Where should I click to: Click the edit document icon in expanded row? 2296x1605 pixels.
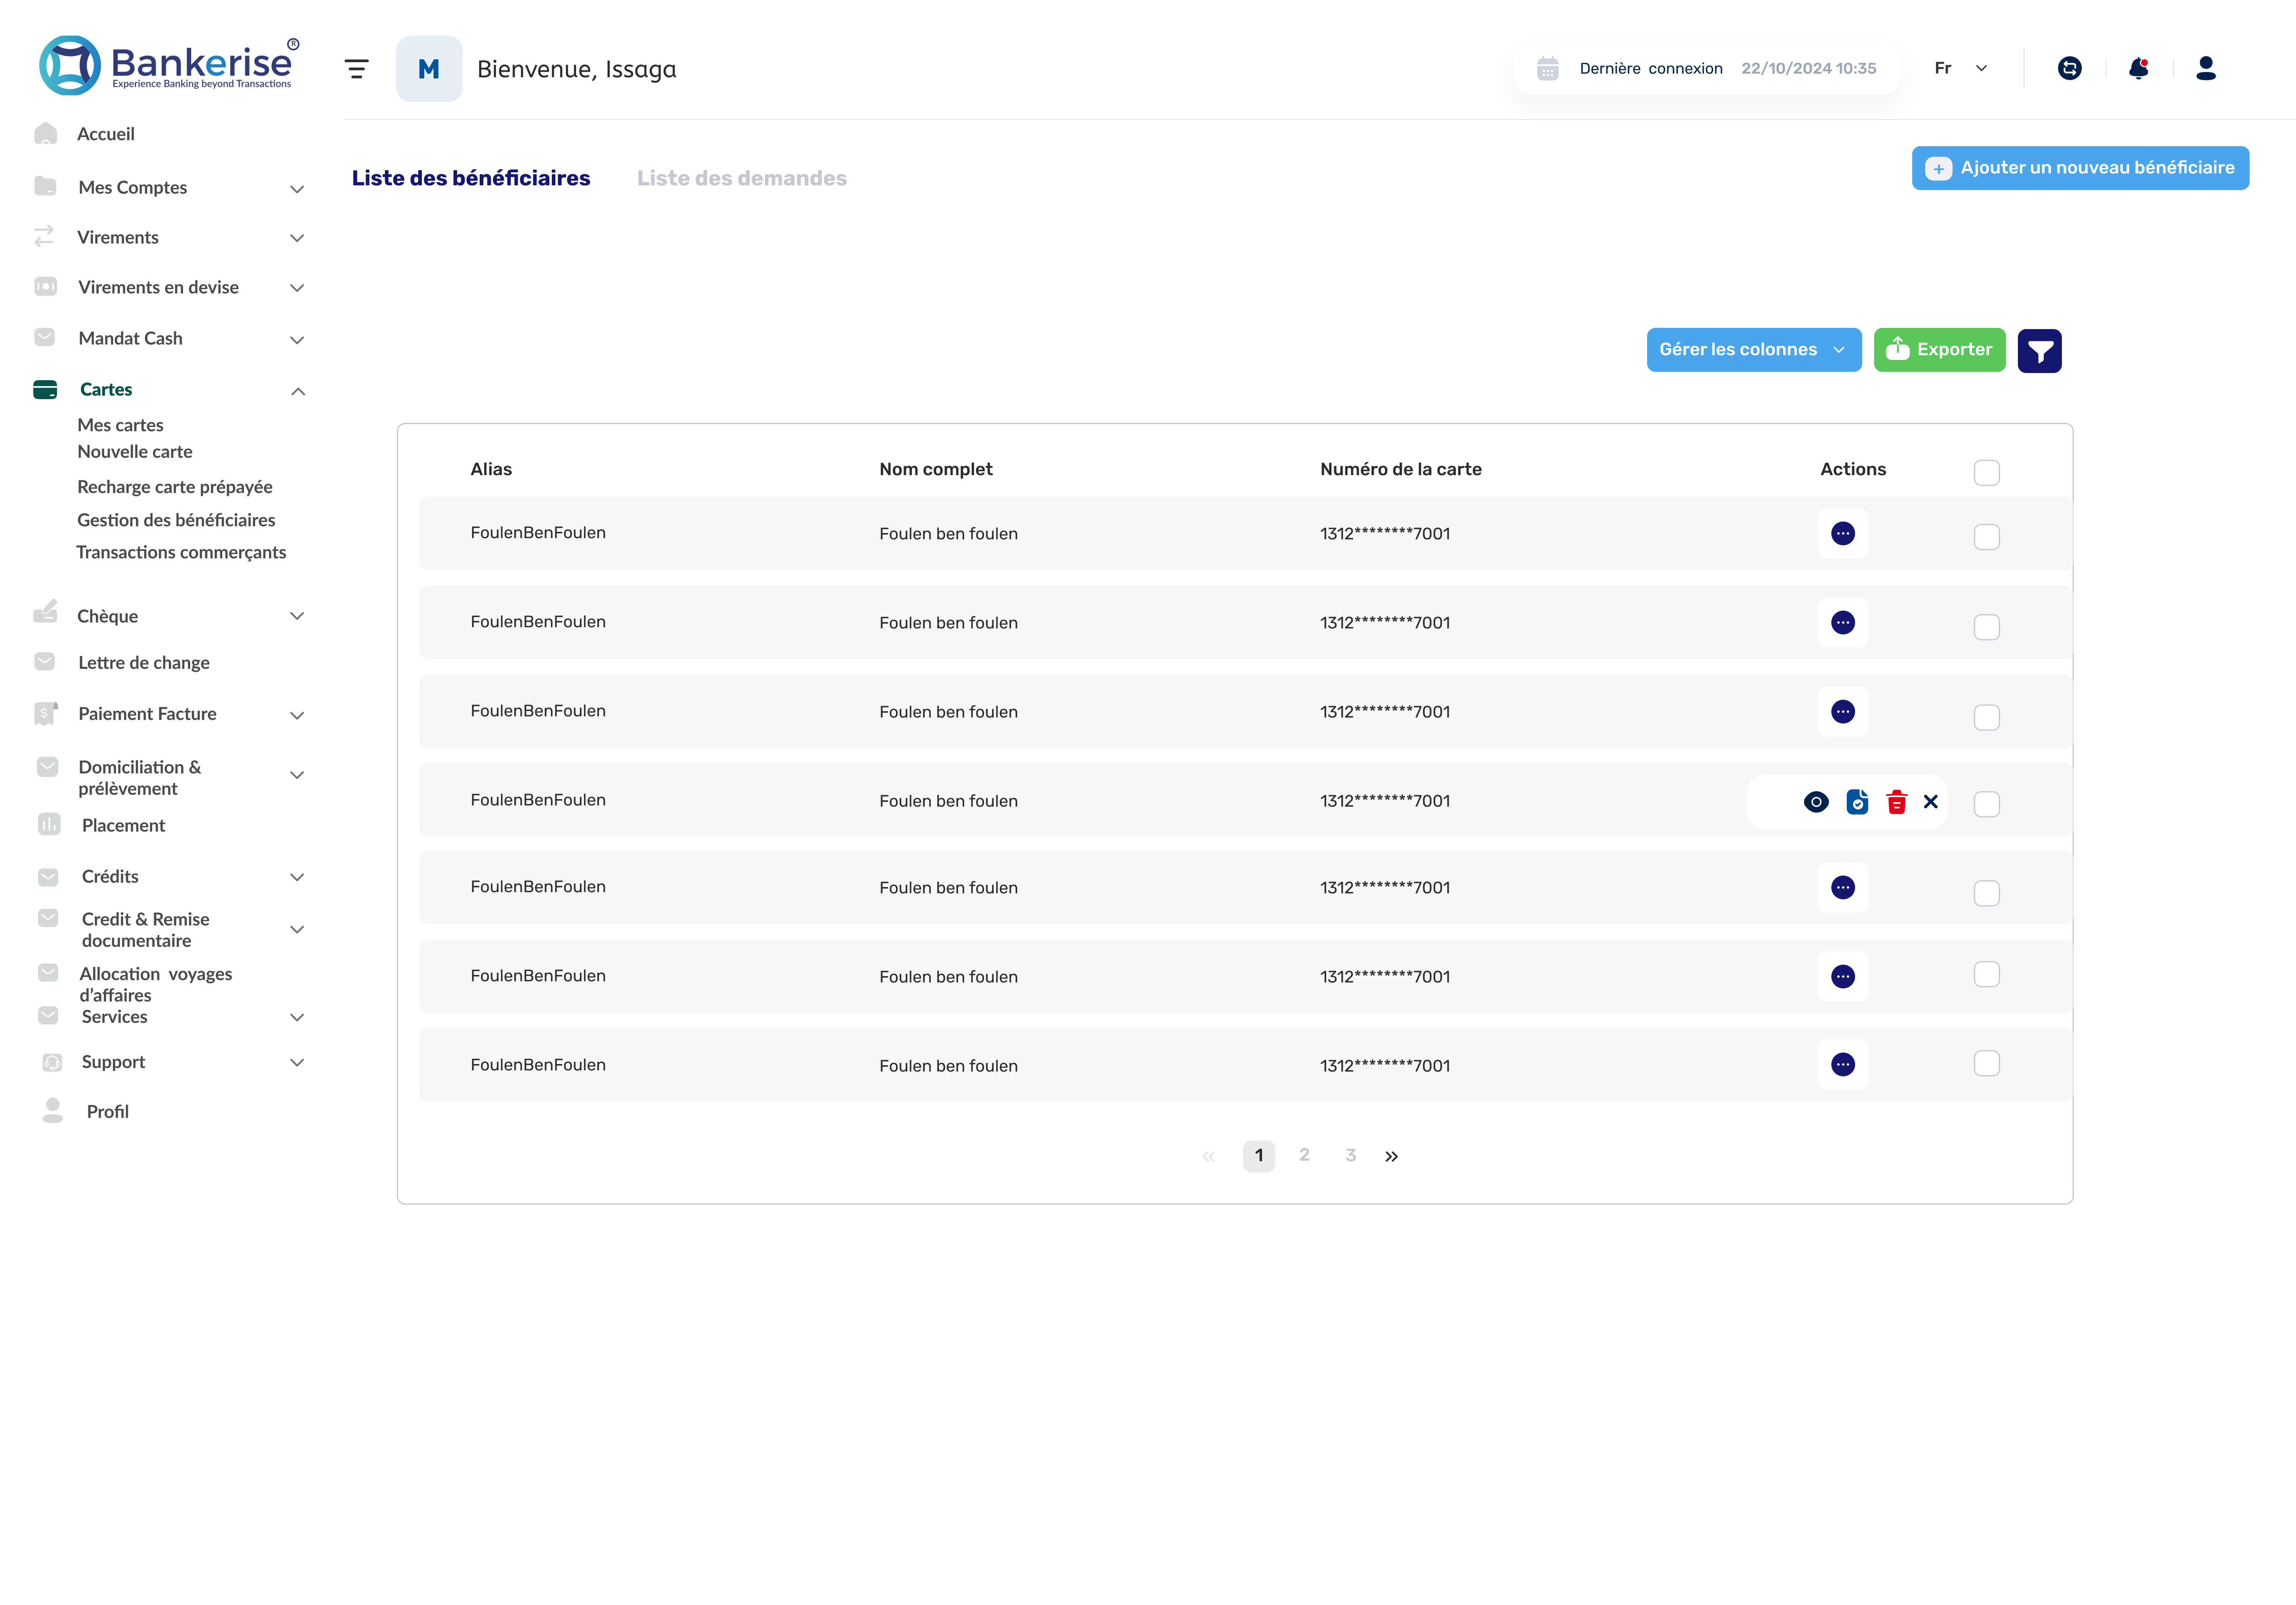coord(1857,802)
